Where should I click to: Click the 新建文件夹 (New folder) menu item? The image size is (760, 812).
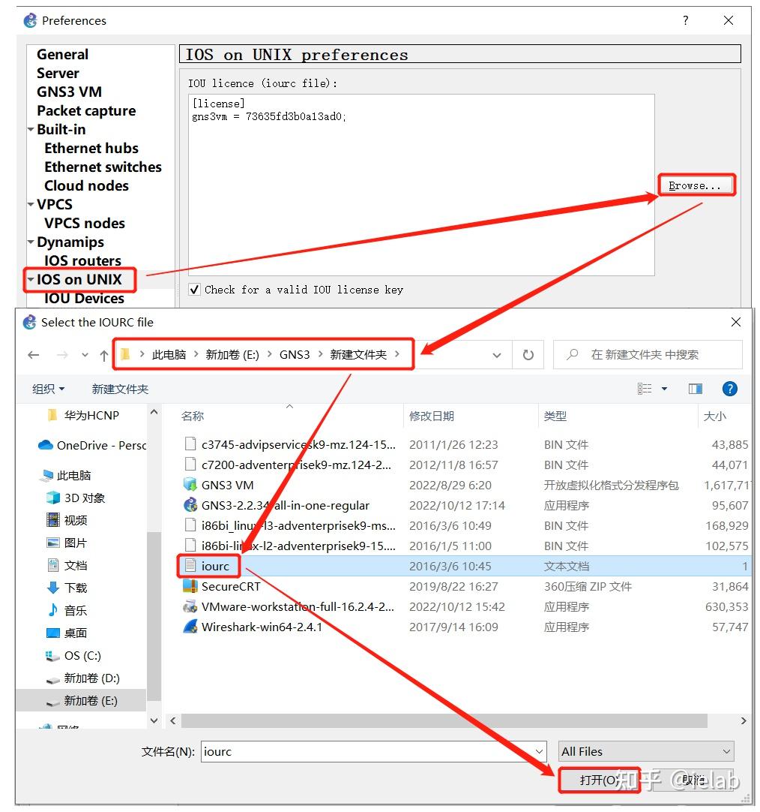pyautogui.click(x=120, y=389)
